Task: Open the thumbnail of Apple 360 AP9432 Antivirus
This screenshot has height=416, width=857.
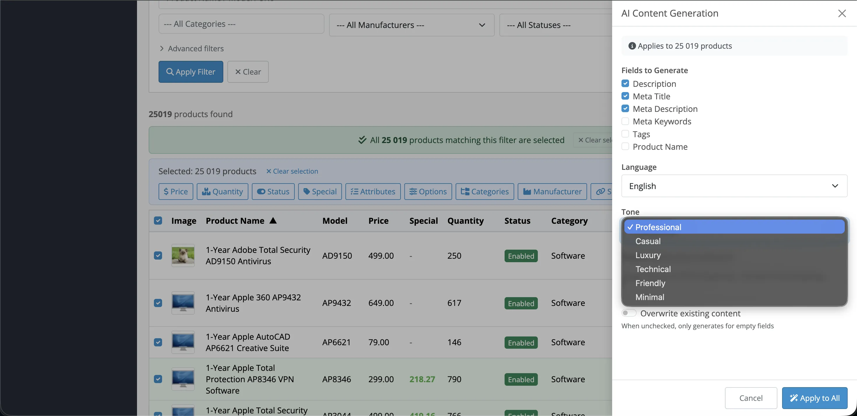Action: pos(183,303)
